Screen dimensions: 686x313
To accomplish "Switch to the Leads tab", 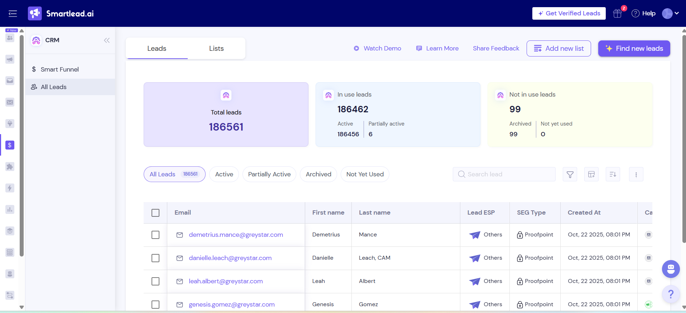I will click(157, 48).
